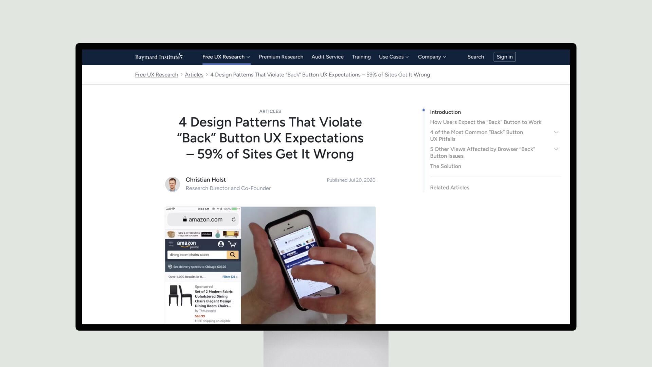This screenshot has width=652, height=367.
Task: Toggle visibility of Related Articles section
Action: coord(450,187)
